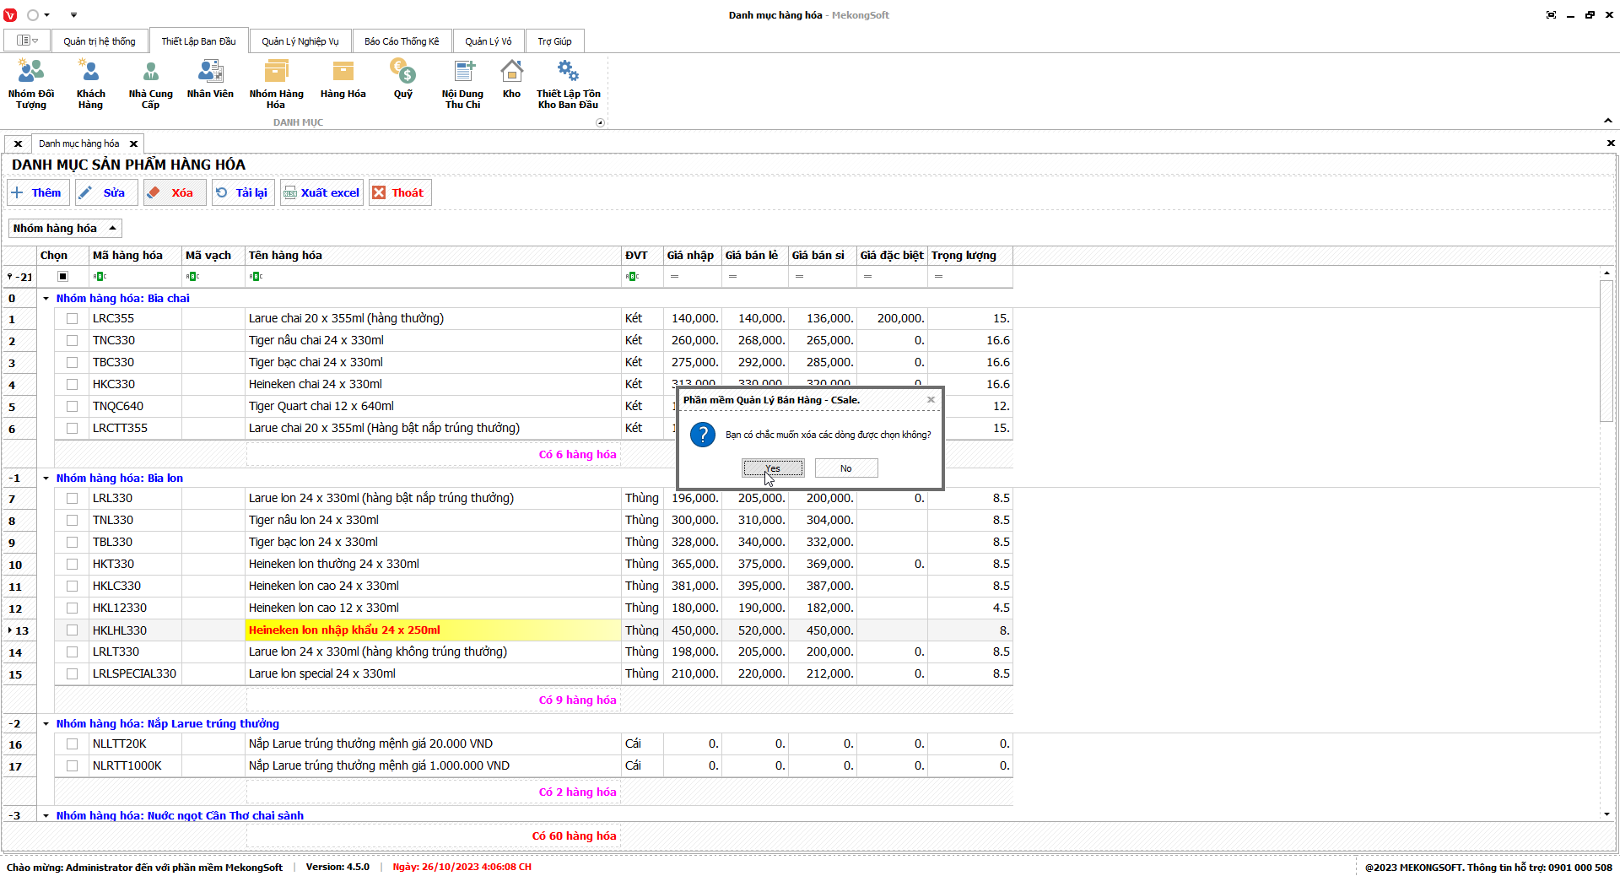Cancel deletion with the No button
1620x876 pixels.
click(x=846, y=468)
